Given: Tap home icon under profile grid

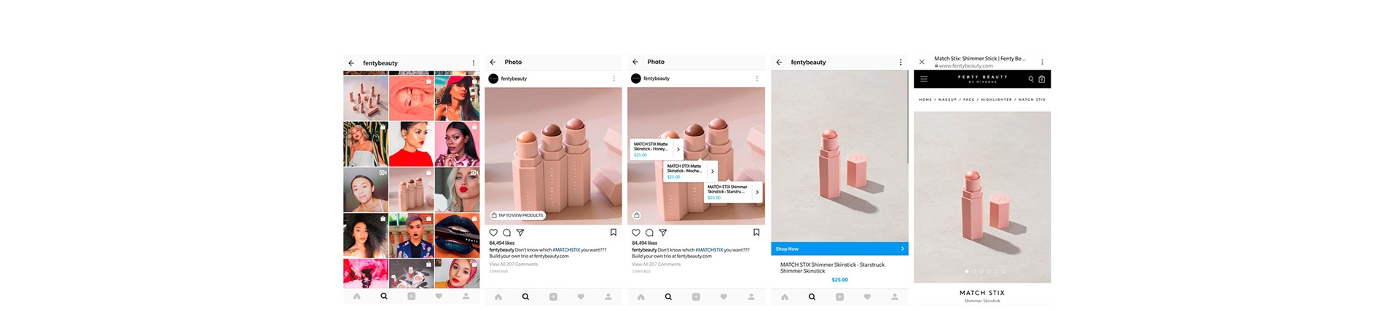Looking at the screenshot, I should pyautogui.click(x=357, y=296).
